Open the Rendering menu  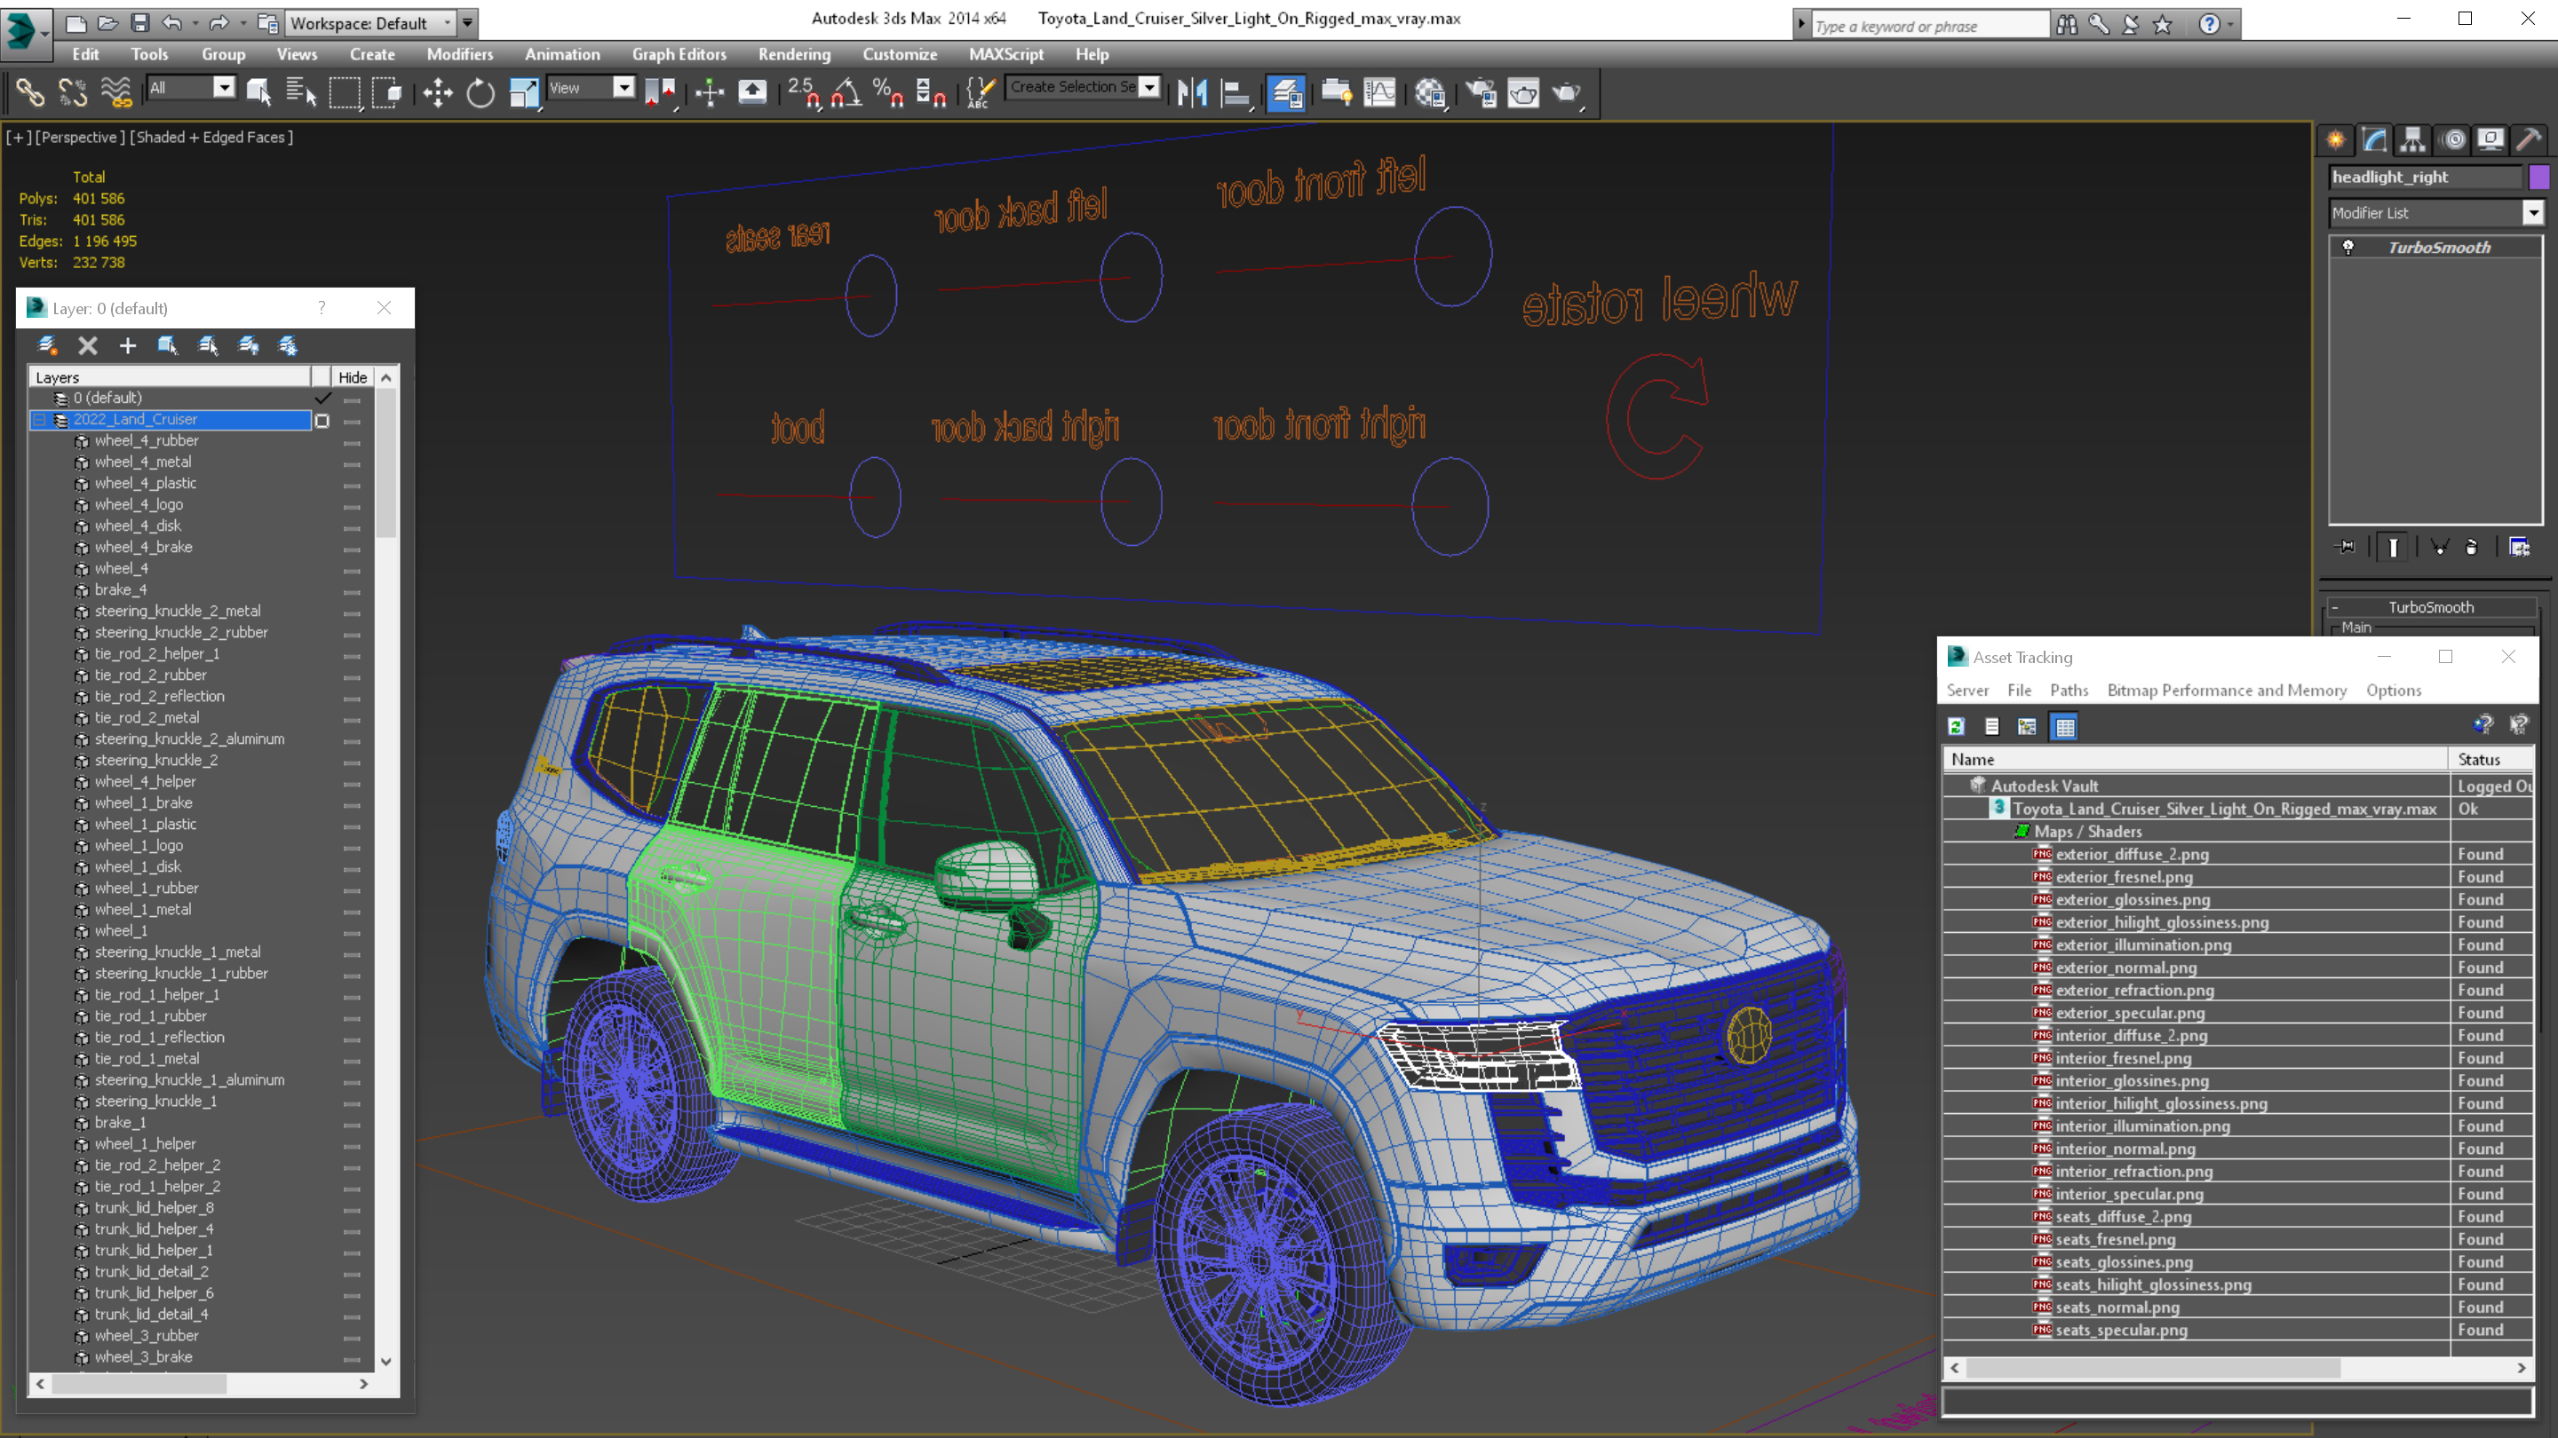pos(794,54)
